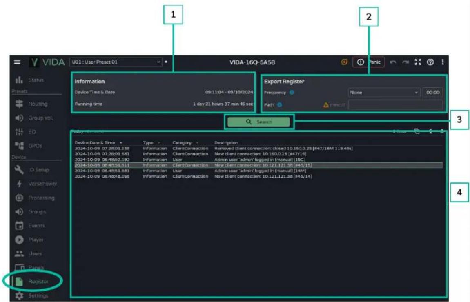Image resolution: width=470 pixels, height=302 pixels.
Task: Open Group vol. page in sidebar
Action: [34, 118]
